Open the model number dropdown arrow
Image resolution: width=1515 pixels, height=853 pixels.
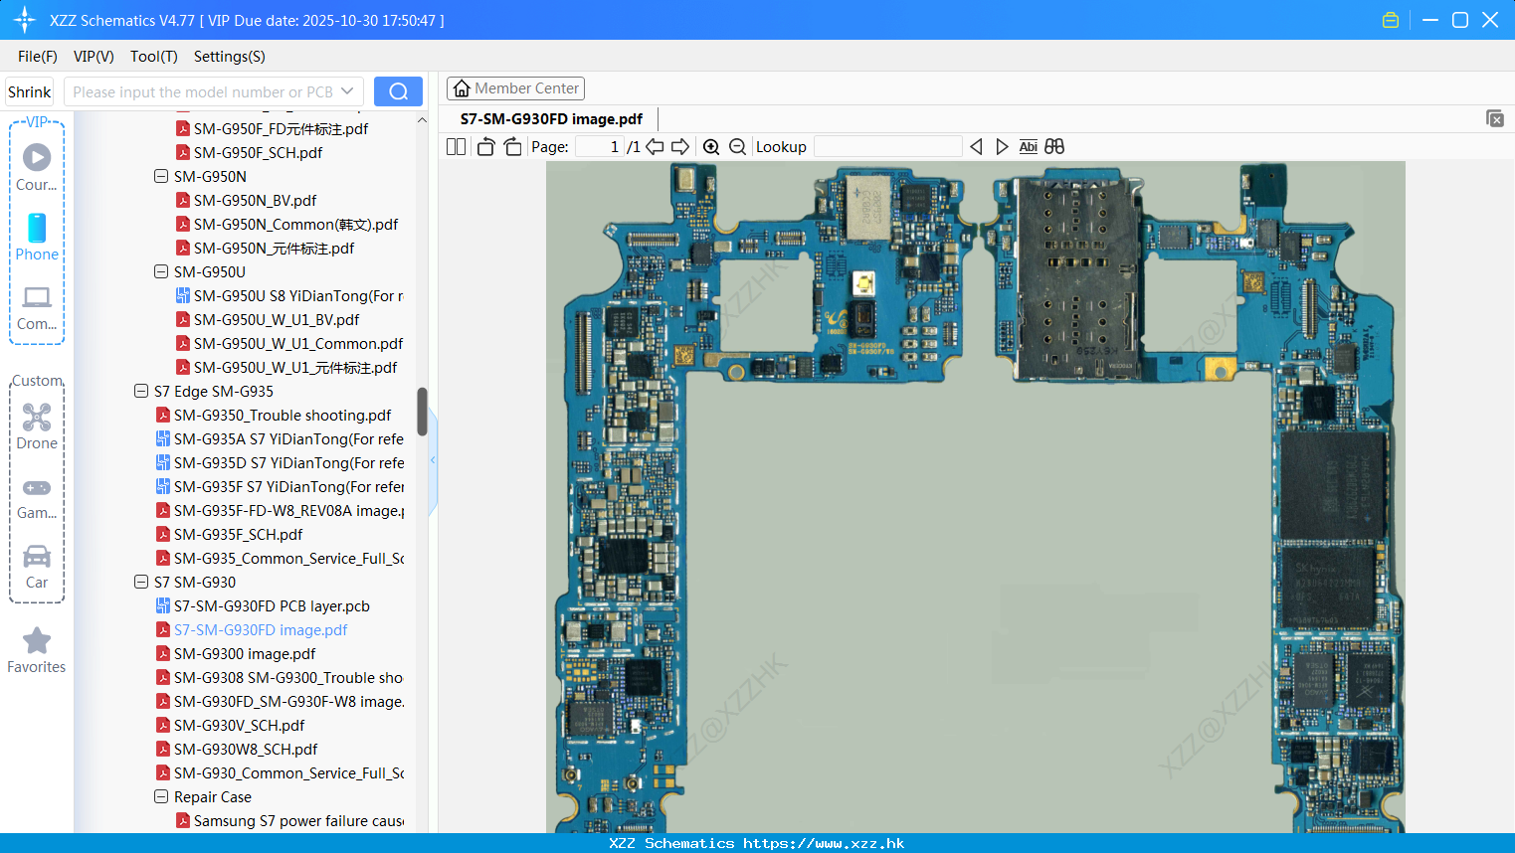pos(347,91)
